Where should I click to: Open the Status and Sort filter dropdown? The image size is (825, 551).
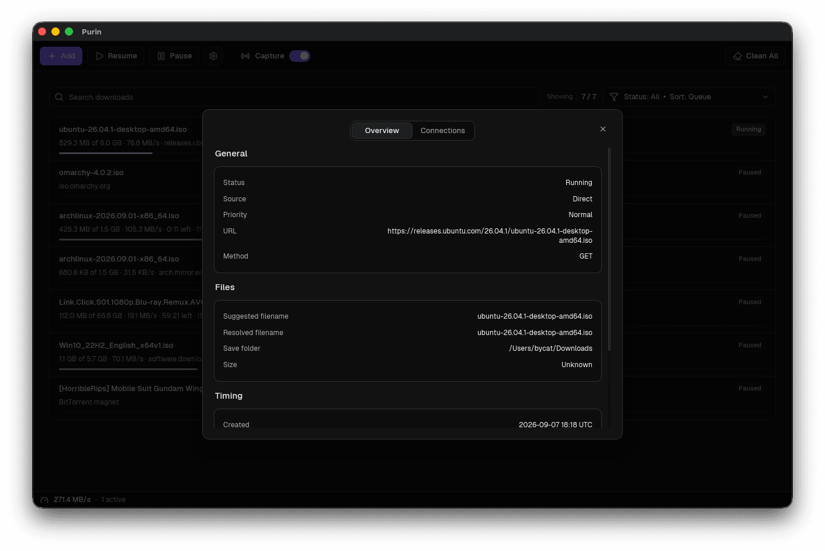pos(689,97)
